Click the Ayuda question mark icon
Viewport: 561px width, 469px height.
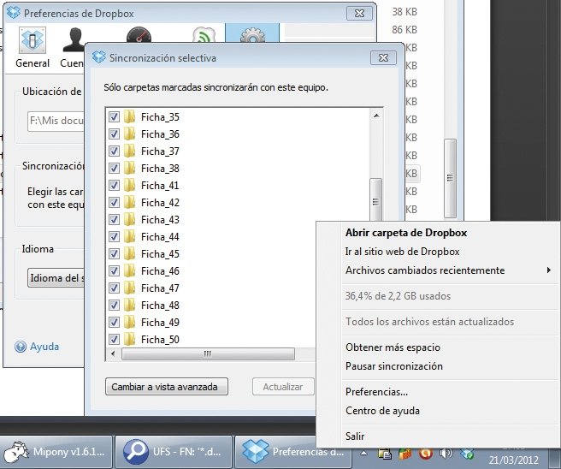coord(21,347)
